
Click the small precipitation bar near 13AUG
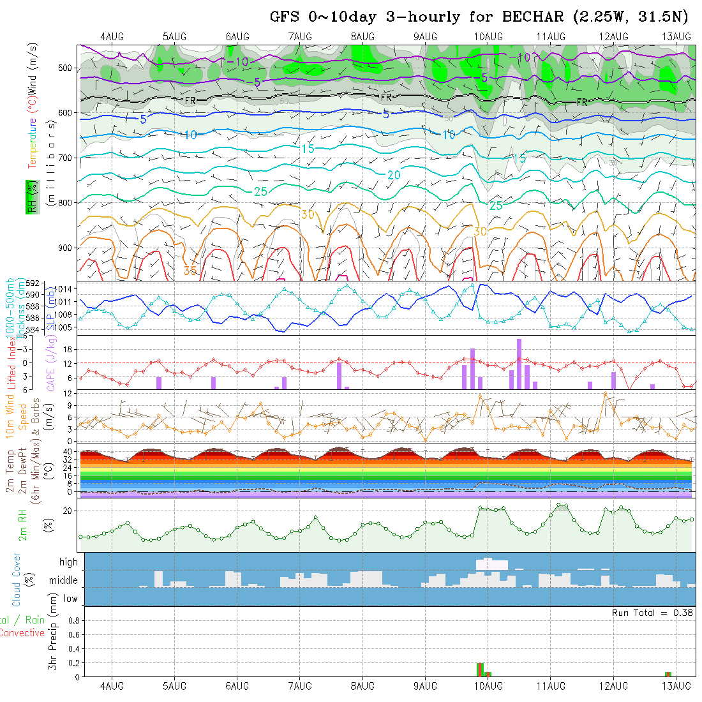point(668,675)
